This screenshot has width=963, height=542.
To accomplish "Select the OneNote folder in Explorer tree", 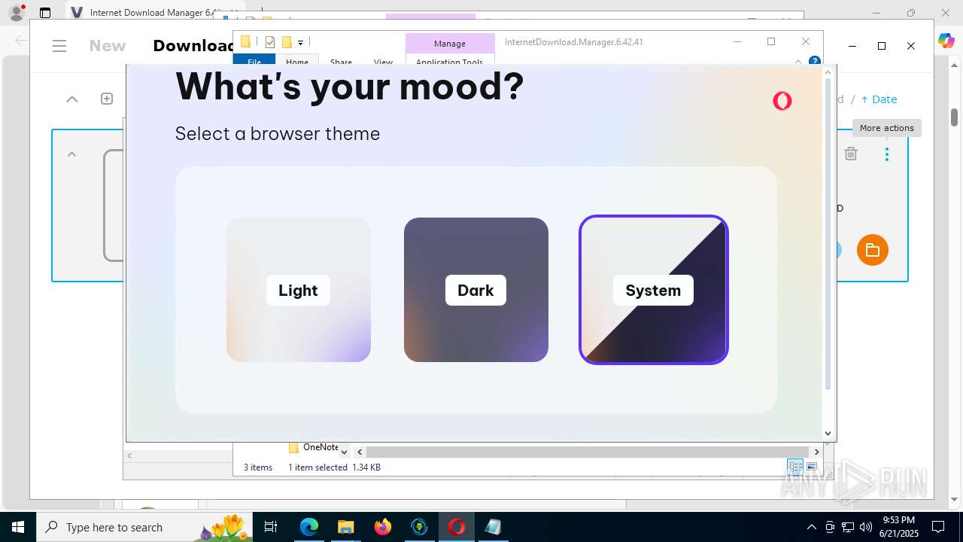I will coord(314,447).
